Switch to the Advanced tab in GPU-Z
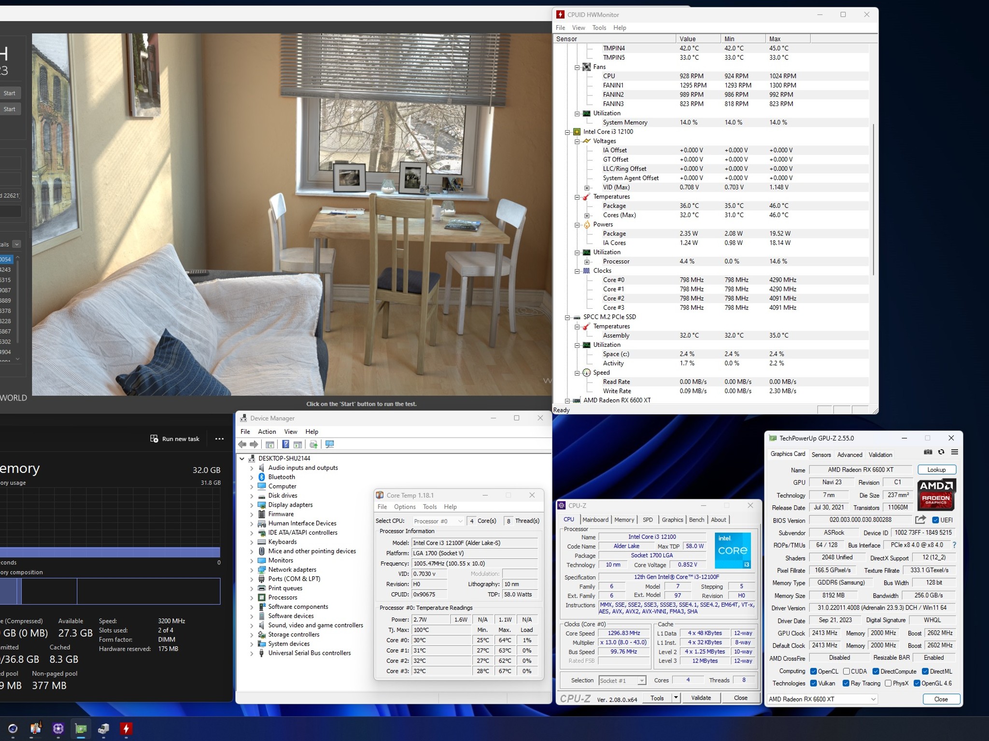Screen dimensions: 989x741 [849, 454]
